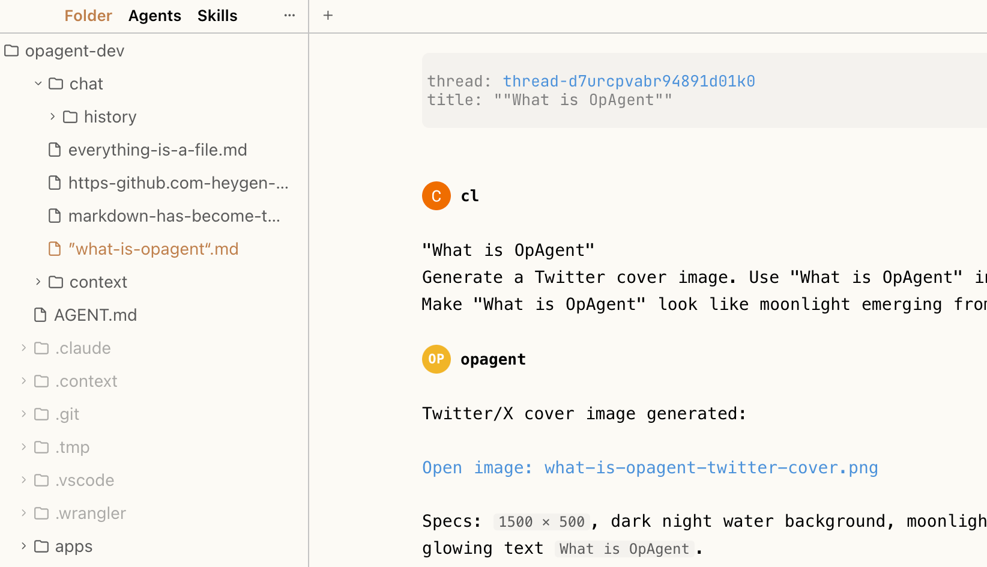The width and height of the screenshot is (987, 567).
Task: Click the 1500 × 500 code text
Action: pyautogui.click(x=542, y=521)
